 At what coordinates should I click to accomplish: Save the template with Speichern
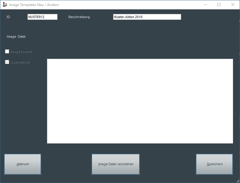214,164
